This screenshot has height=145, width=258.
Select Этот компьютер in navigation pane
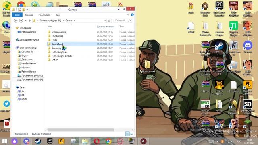tap(28, 48)
